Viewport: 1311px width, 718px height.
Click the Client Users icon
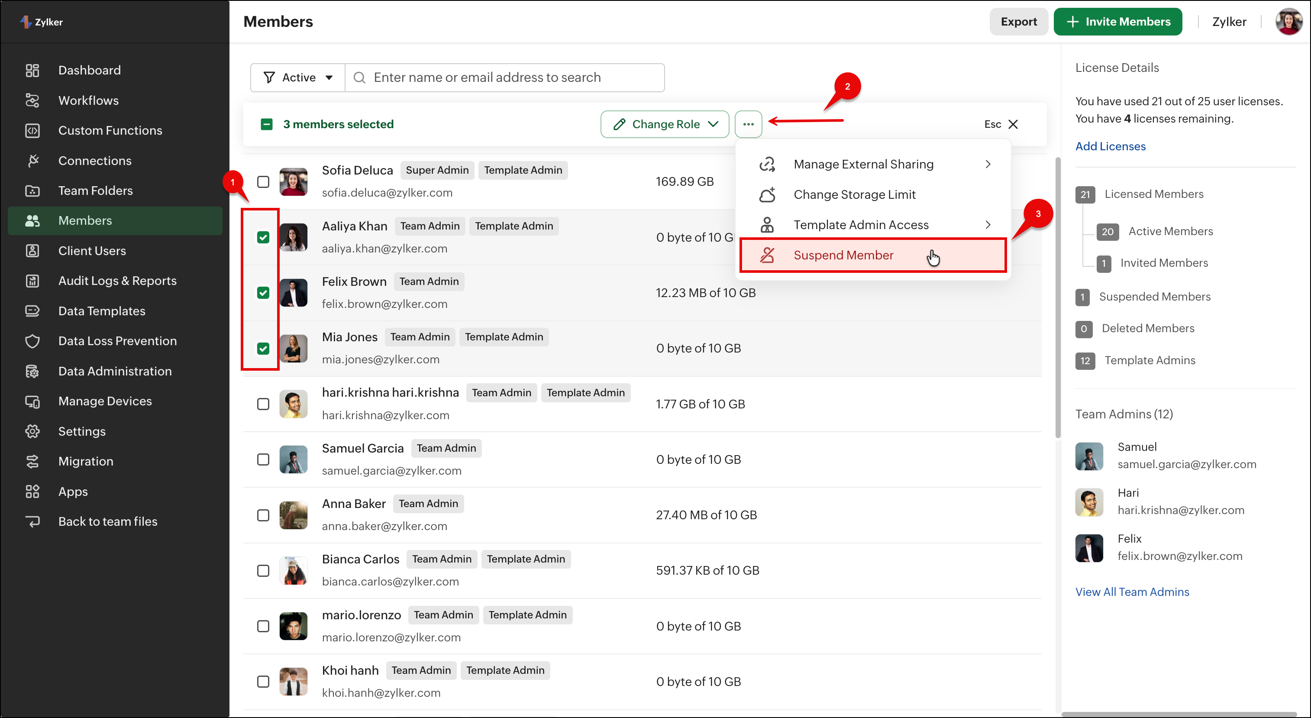point(32,251)
